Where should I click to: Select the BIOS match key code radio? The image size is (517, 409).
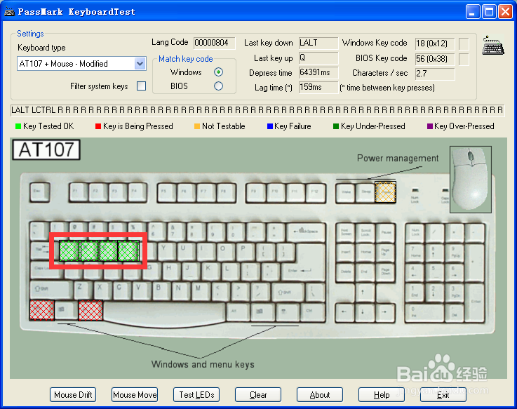(218, 86)
